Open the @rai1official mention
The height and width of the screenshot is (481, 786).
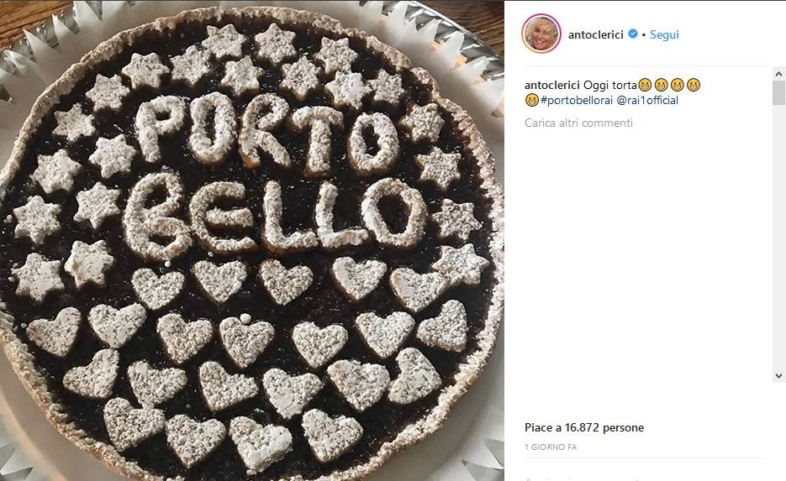[647, 100]
